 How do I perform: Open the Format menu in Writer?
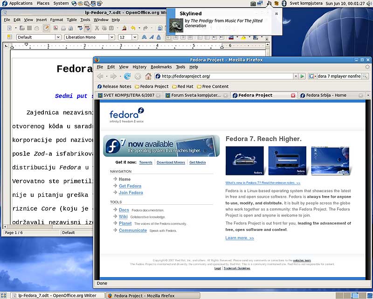[56, 20]
